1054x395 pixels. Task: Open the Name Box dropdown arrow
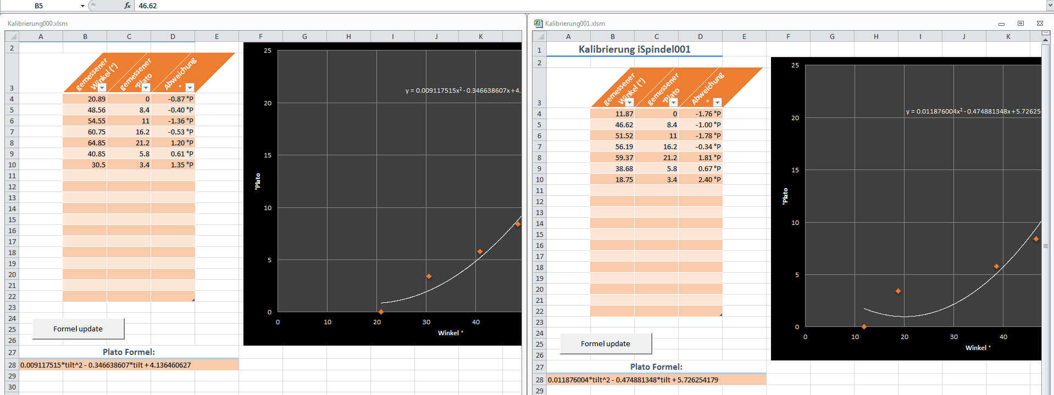(x=82, y=6)
